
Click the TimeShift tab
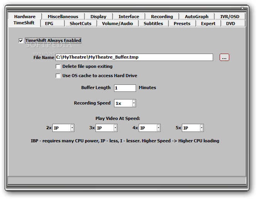(24, 23)
